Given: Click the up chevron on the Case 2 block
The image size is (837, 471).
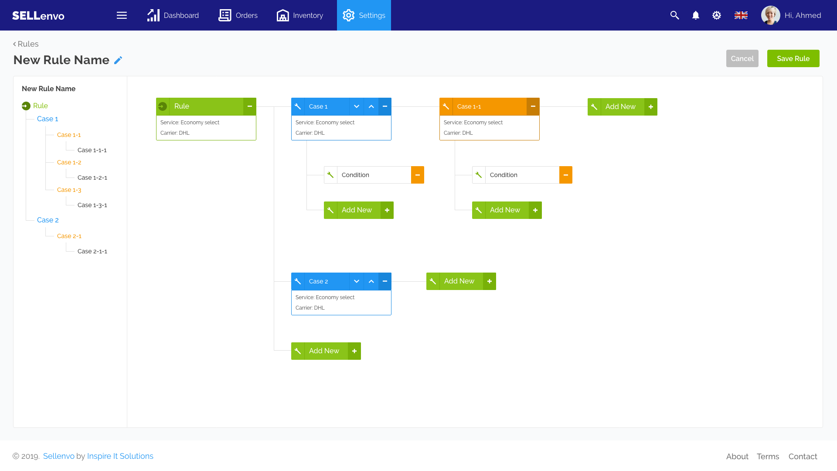Looking at the screenshot, I should tap(371, 281).
